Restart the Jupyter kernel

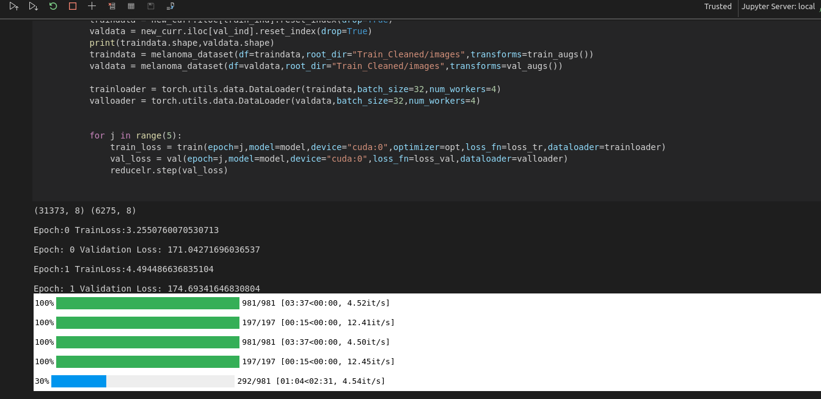(53, 6)
